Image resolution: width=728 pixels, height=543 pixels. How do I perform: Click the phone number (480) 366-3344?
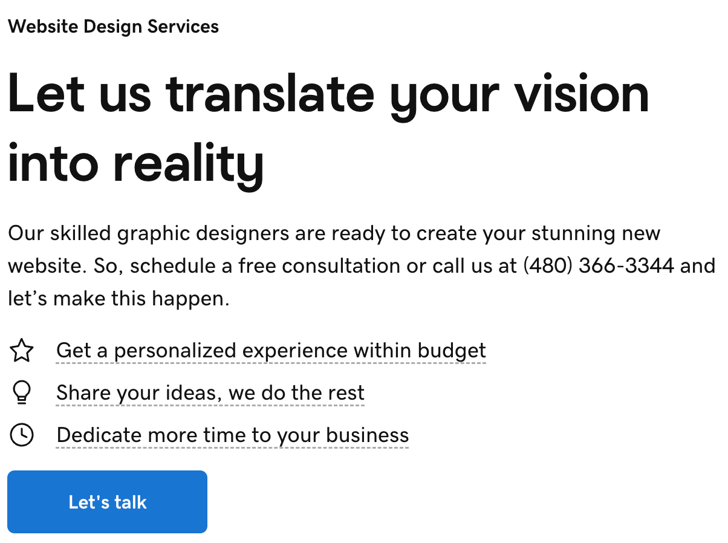(600, 265)
